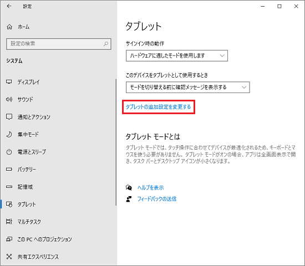Viewport: 305px width, 266px height.
Task: Select 集中モード in the sidebar
Action: pos(28,134)
